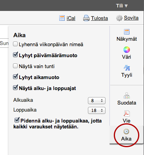This screenshot has width=144, height=155.
Task: Enable Lyhennä viikonpäivän nimeä checkbox
Action: [x=15, y=44]
